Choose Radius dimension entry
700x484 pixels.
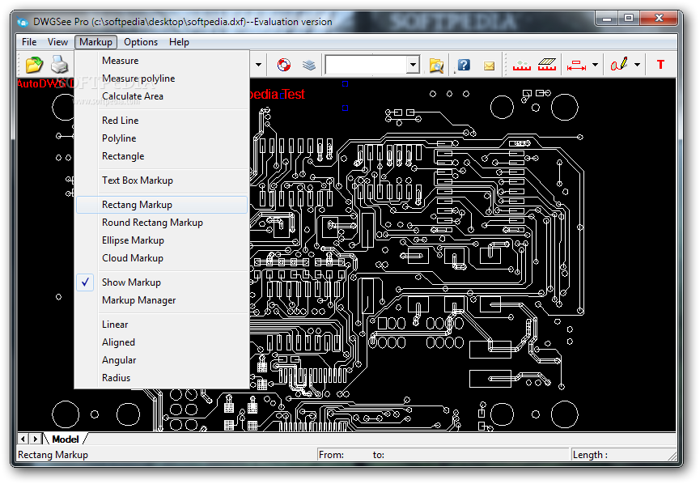(162, 378)
